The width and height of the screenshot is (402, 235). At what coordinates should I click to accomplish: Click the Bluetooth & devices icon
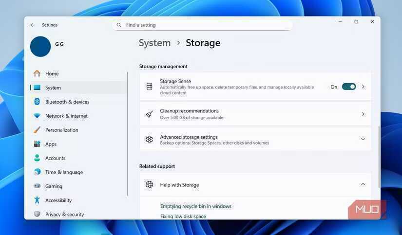click(x=37, y=102)
